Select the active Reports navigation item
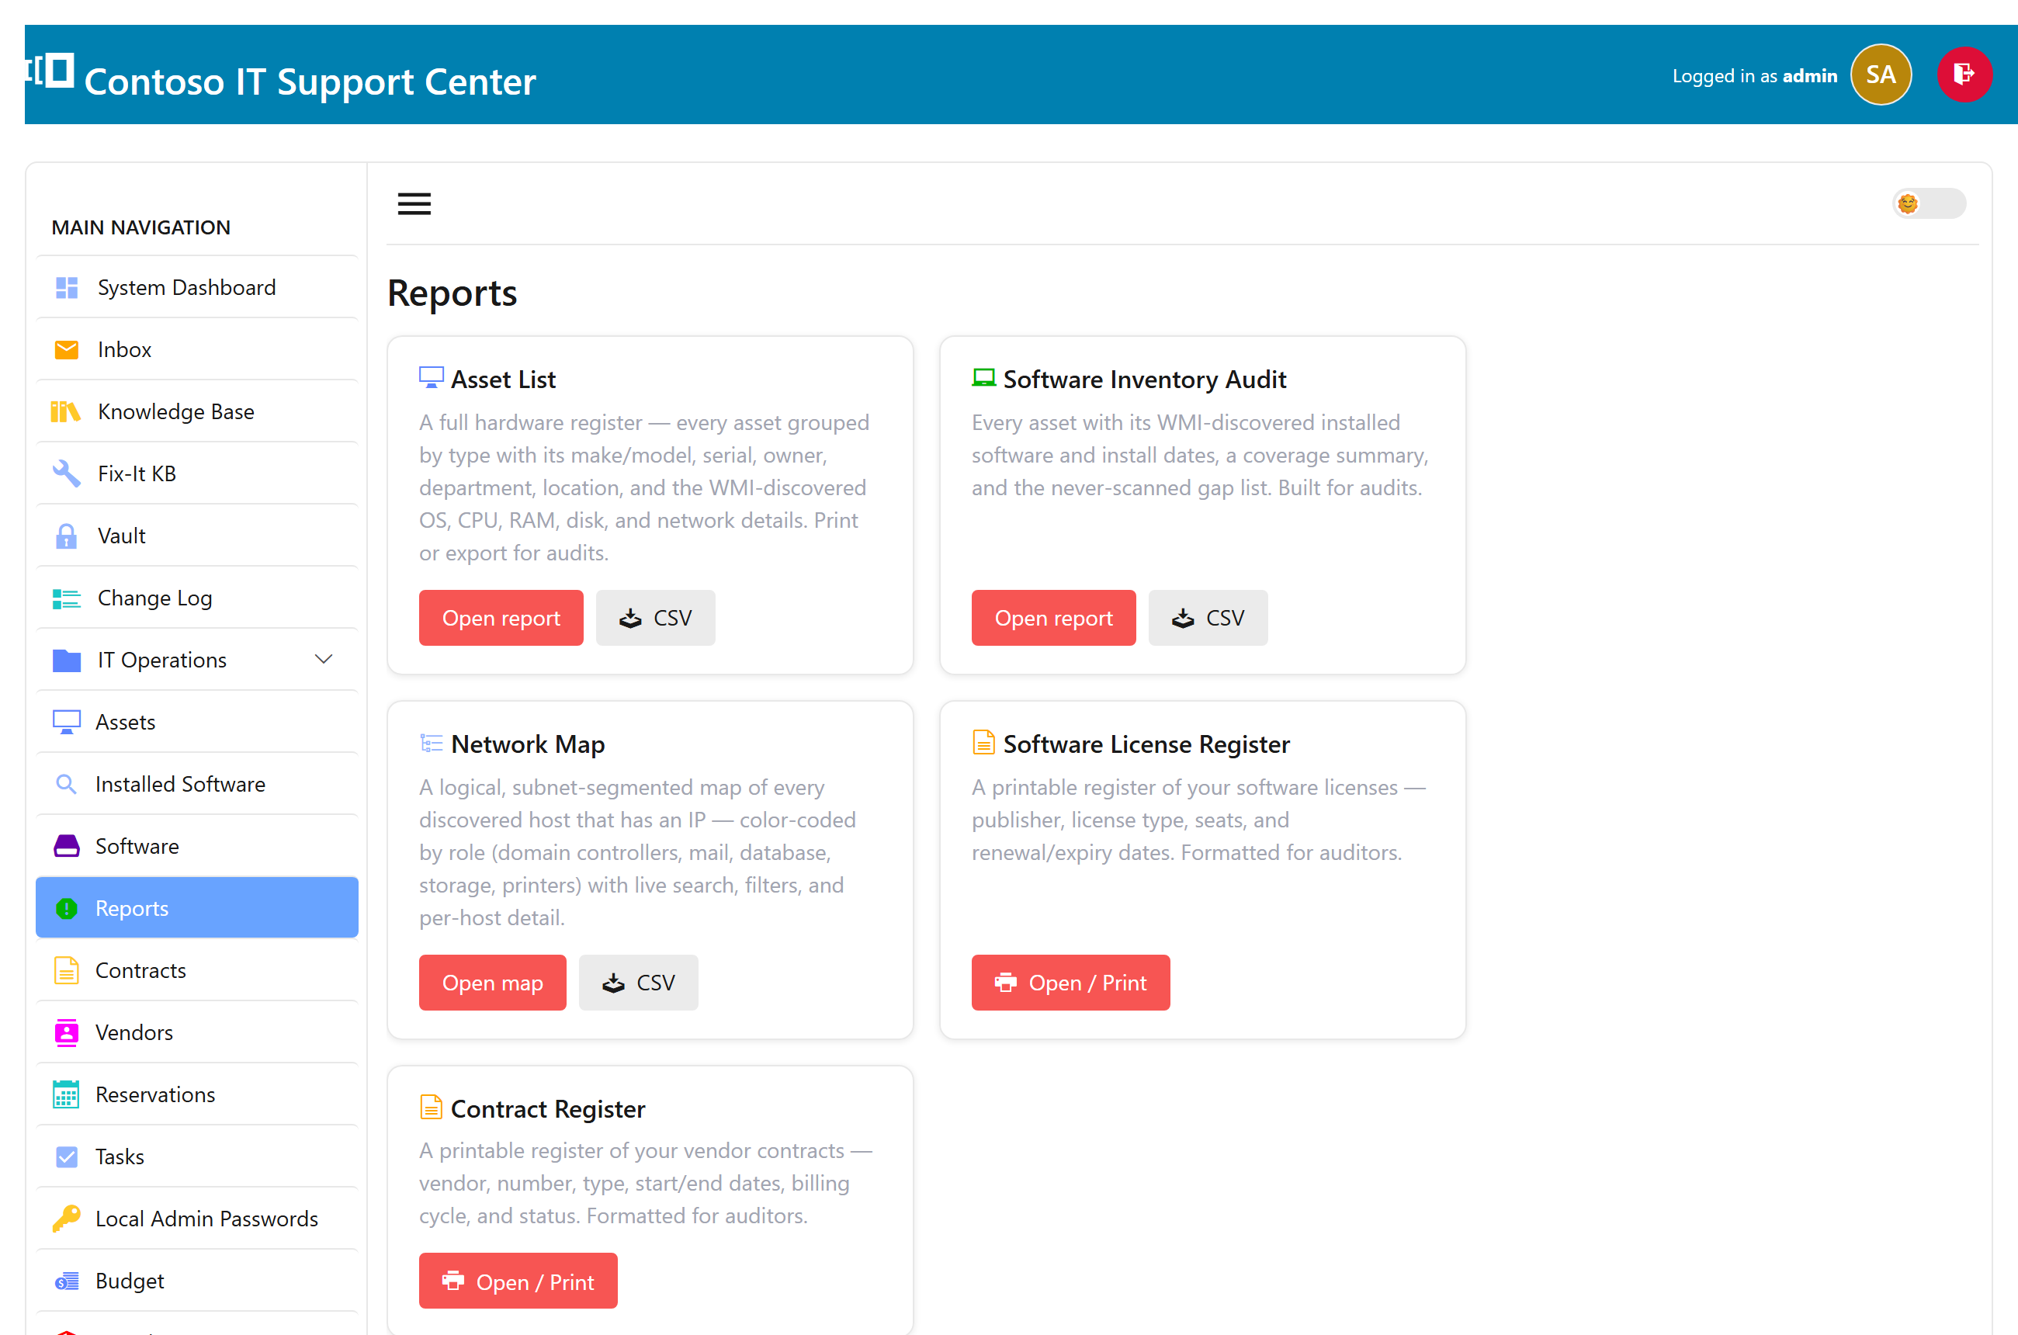The image size is (2018, 1335). [196, 907]
